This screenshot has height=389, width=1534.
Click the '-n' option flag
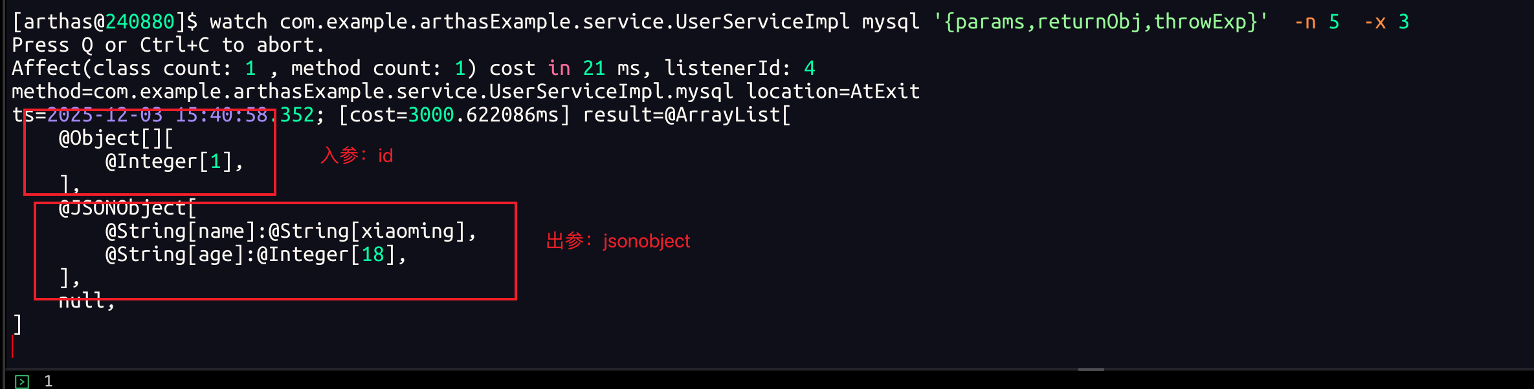pyautogui.click(x=1305, y=22)
